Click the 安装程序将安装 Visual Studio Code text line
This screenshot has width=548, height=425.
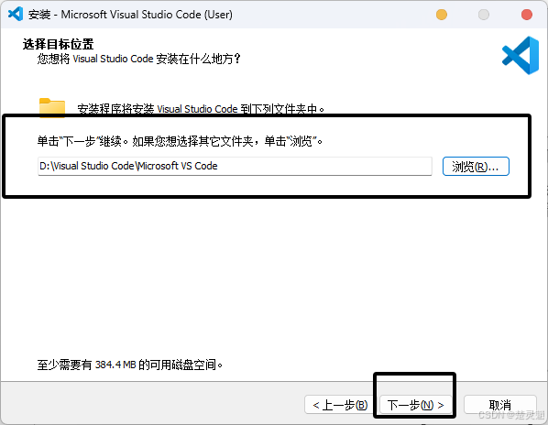tap(201, 109)
